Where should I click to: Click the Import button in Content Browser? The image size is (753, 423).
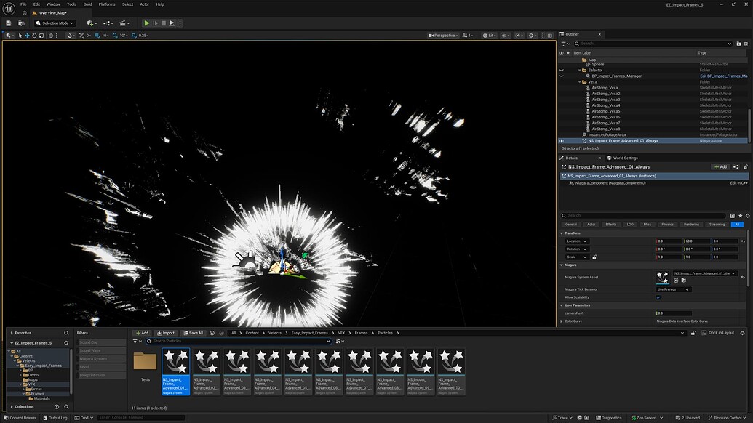point(166,333)
